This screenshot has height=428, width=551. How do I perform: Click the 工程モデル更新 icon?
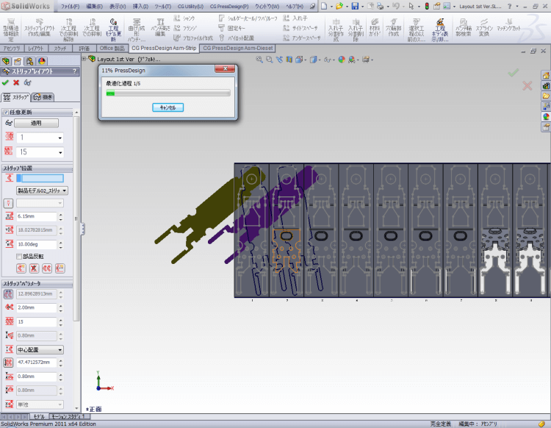(x=113, y=30)
